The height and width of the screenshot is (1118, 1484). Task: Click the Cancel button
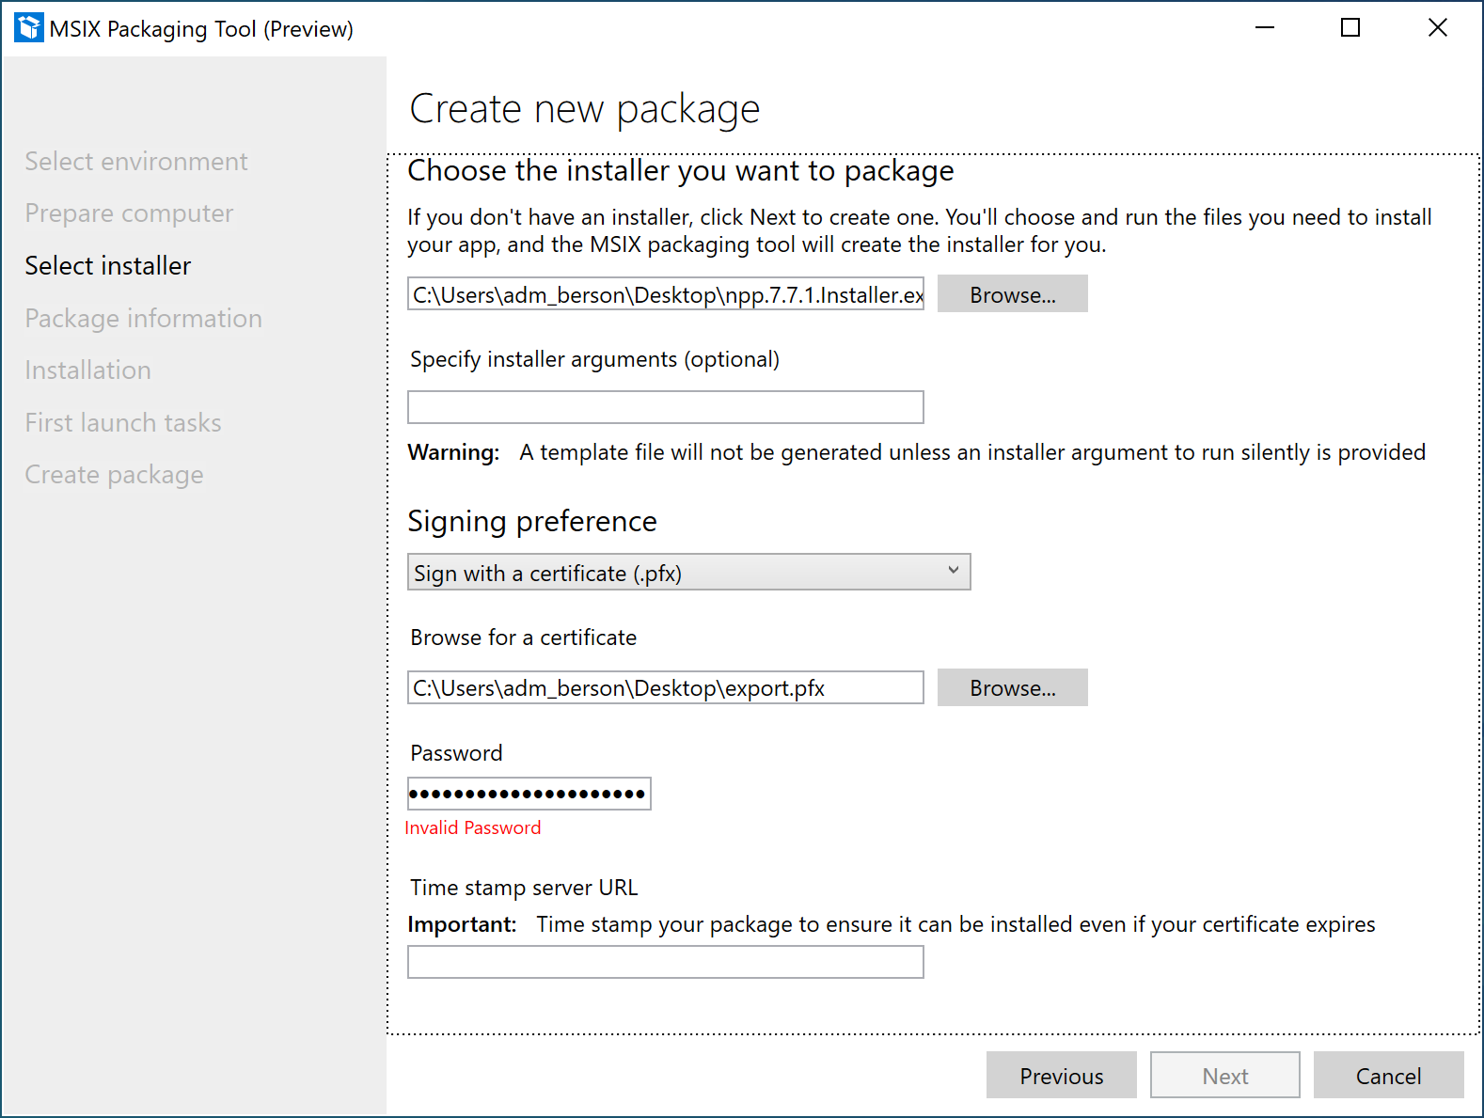tap(1389, 1075)
